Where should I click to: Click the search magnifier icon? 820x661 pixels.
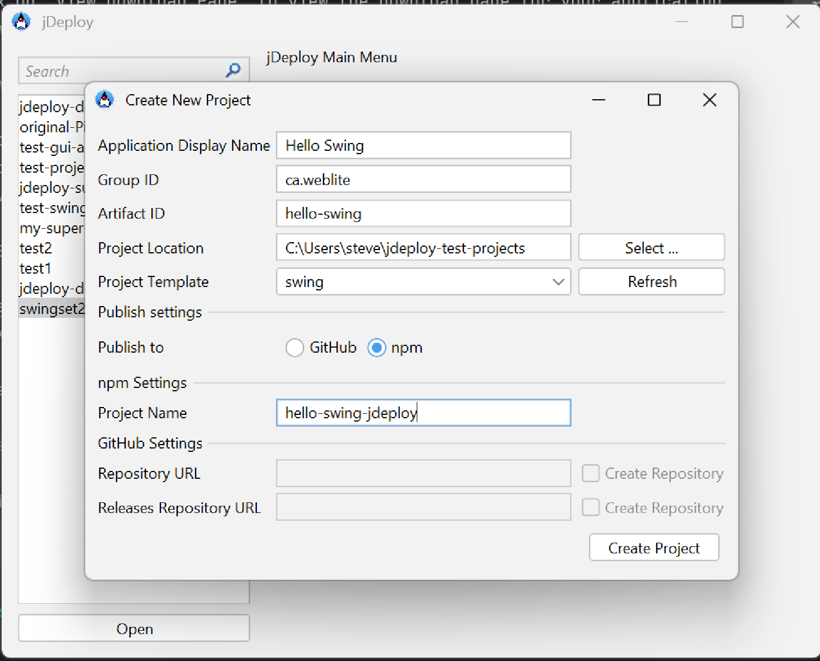click(232, 70)
